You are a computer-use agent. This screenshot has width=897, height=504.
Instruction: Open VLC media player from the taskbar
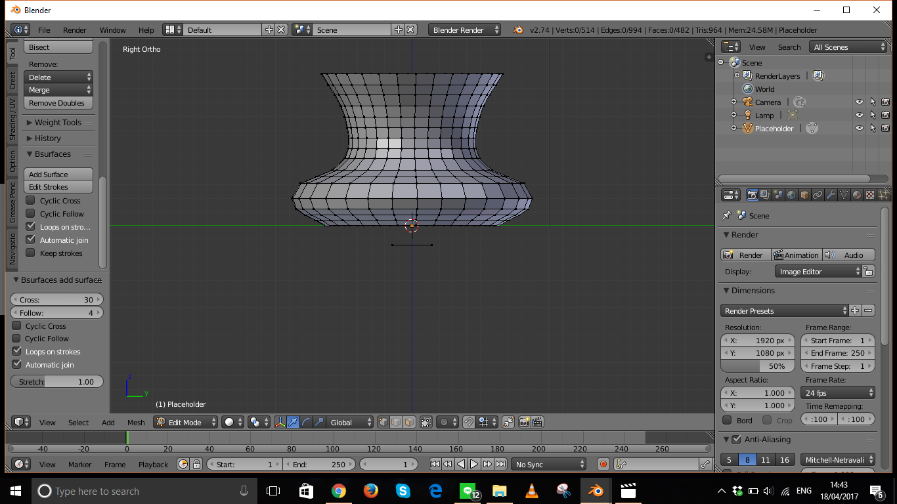click(x=532, y=490)
